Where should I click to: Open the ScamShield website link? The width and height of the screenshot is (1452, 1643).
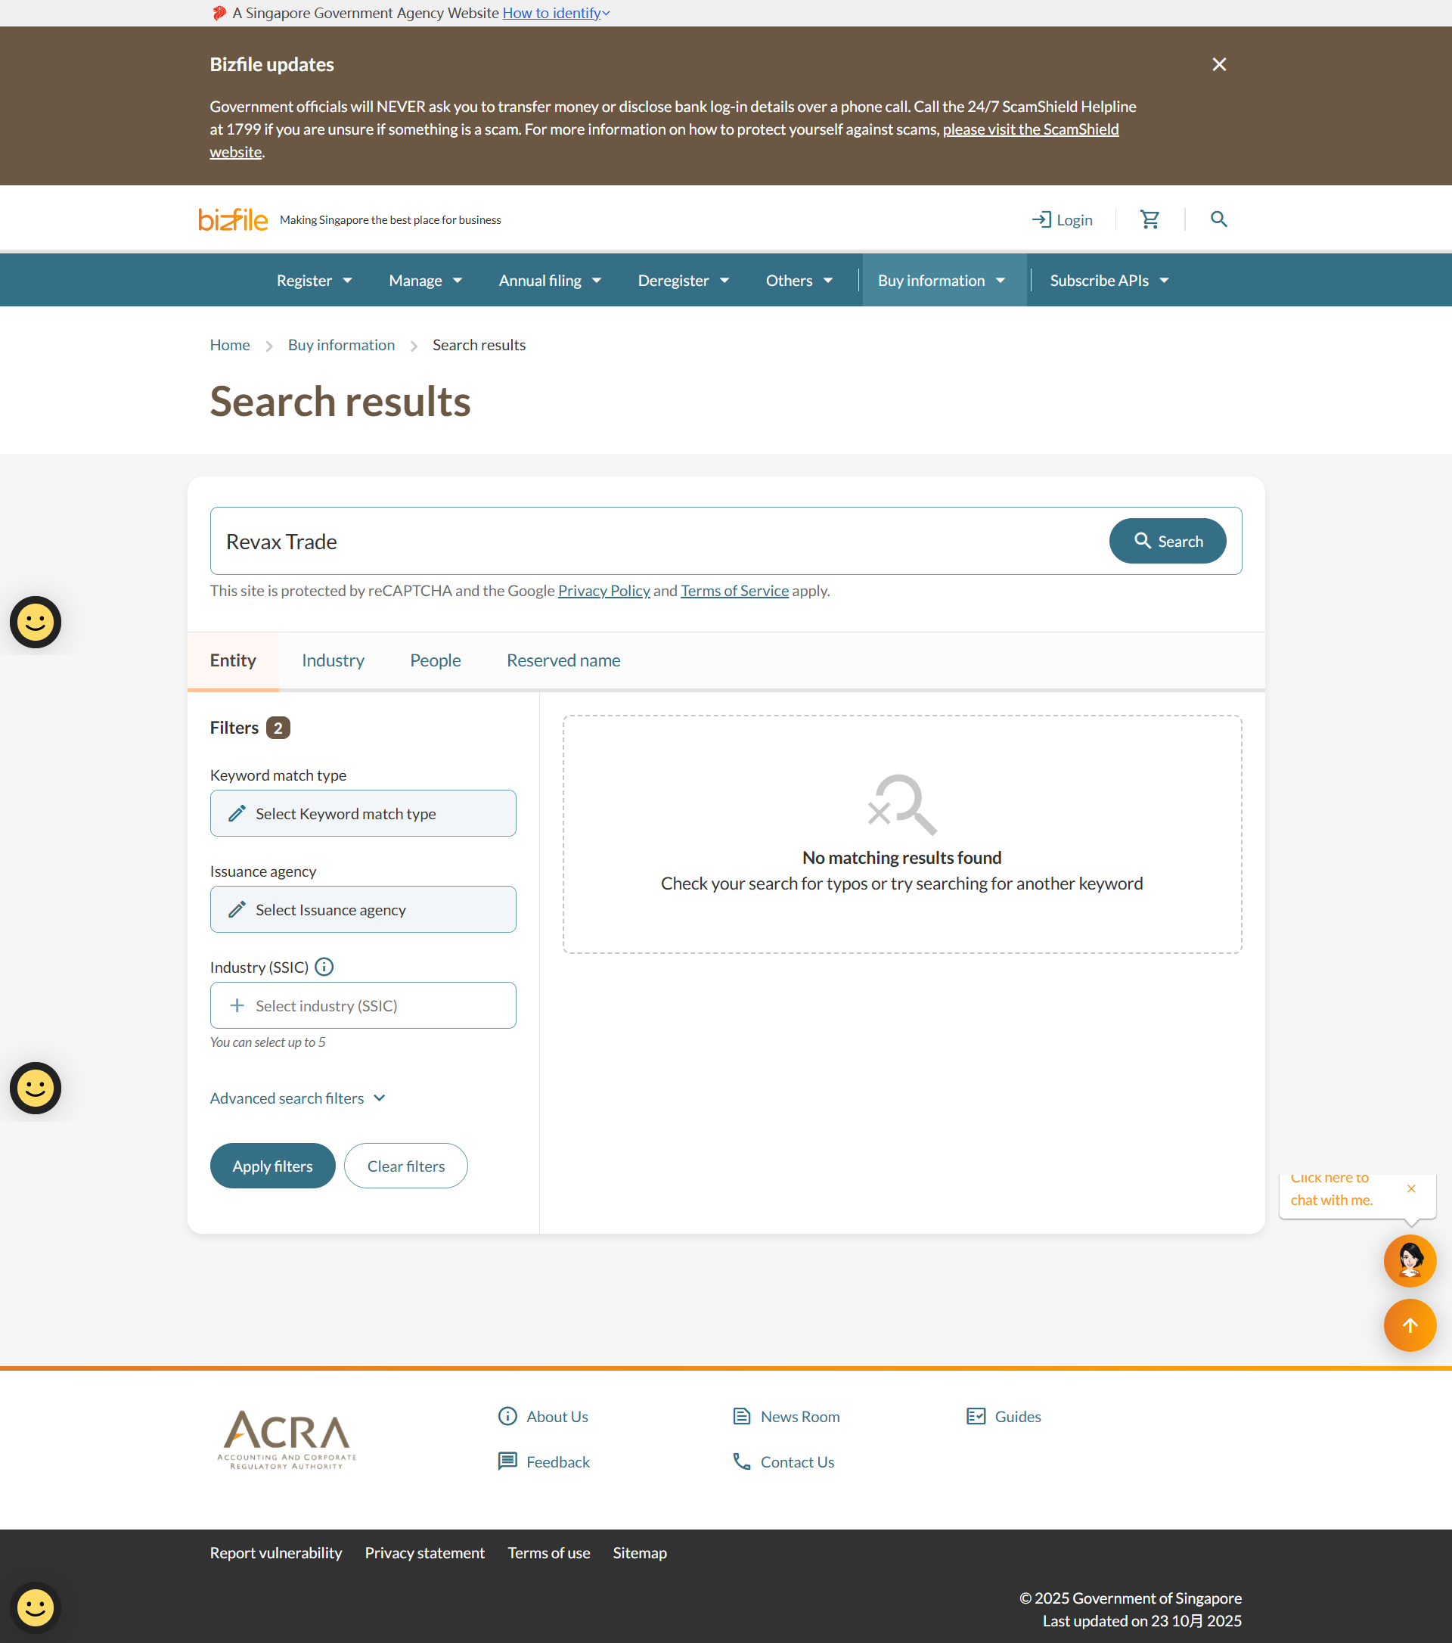(x=1030, y=129)
